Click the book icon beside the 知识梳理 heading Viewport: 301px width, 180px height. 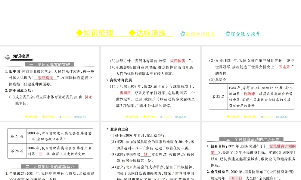(8, 57)
